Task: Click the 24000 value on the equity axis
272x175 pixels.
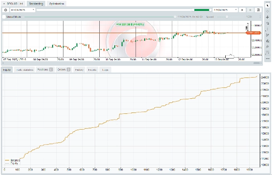Action: (265, 78)
